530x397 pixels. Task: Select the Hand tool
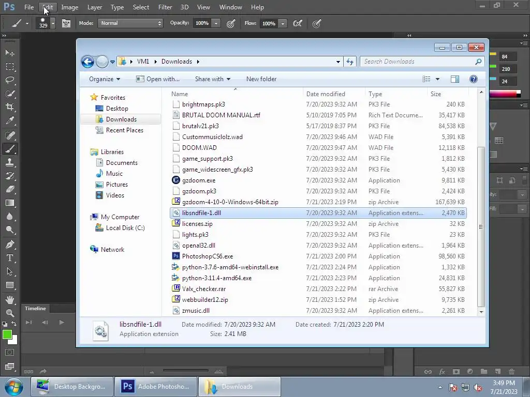10,299
